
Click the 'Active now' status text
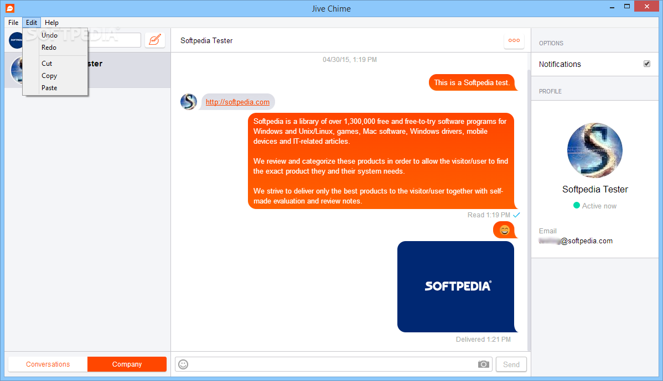(x=599, y=206)
